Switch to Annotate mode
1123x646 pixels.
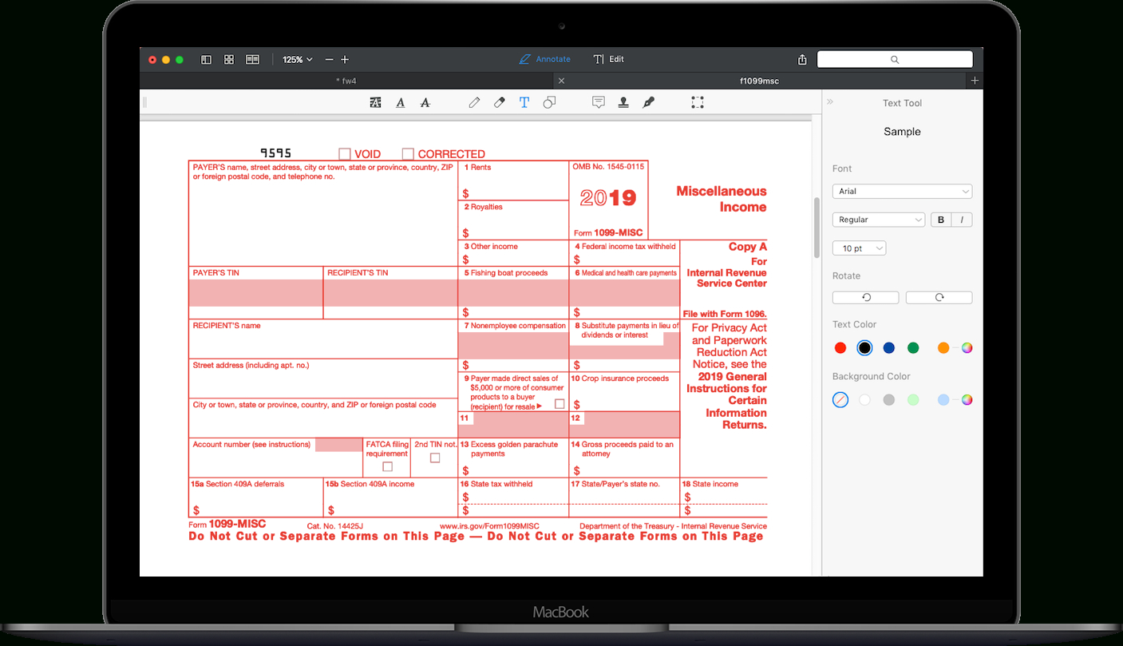(544, 59)
